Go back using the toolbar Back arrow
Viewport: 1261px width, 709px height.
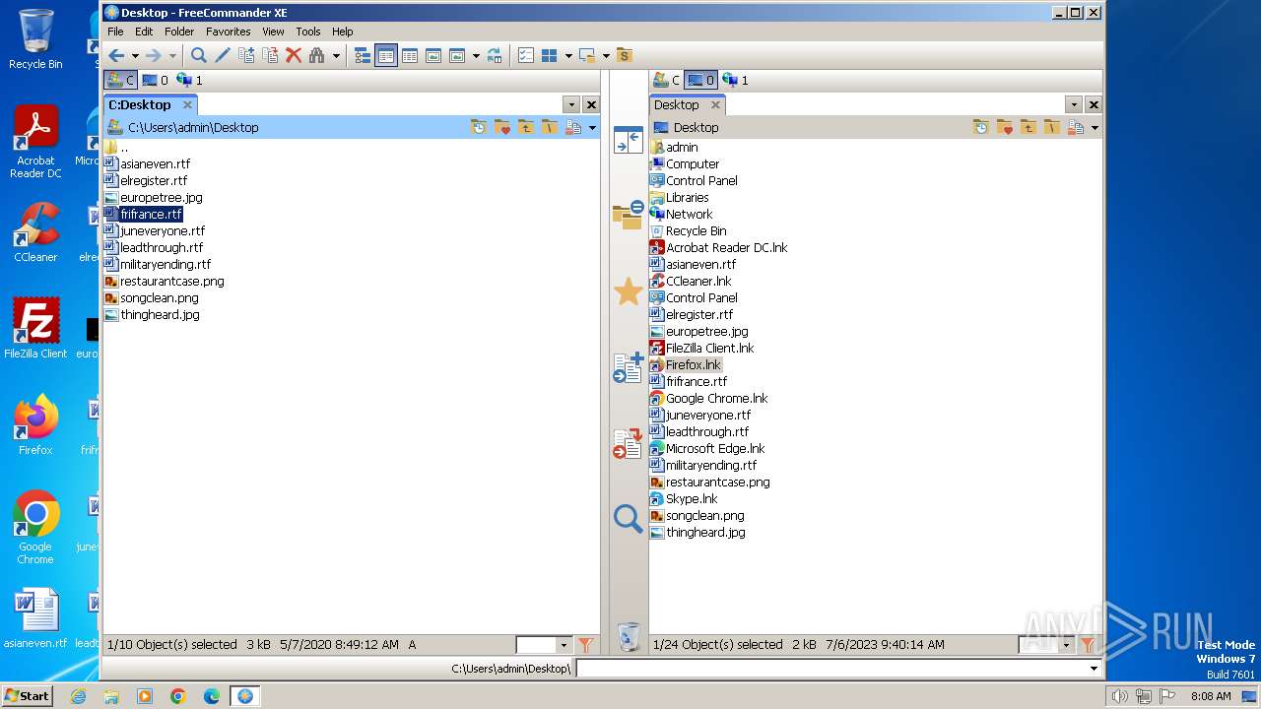point(116,56)
